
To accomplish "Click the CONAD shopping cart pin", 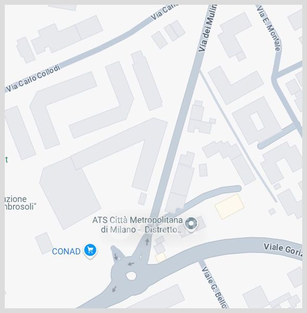I will [90, 251].
